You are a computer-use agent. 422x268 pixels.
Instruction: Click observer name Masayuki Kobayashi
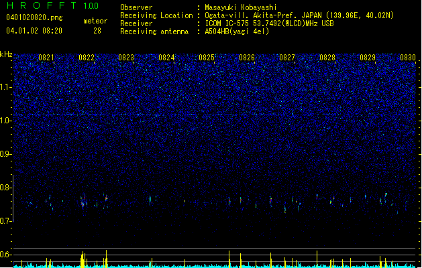241,7
